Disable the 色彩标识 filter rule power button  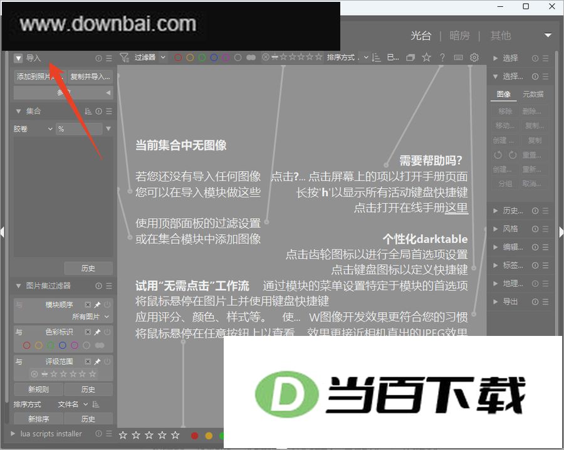[107, 332]
